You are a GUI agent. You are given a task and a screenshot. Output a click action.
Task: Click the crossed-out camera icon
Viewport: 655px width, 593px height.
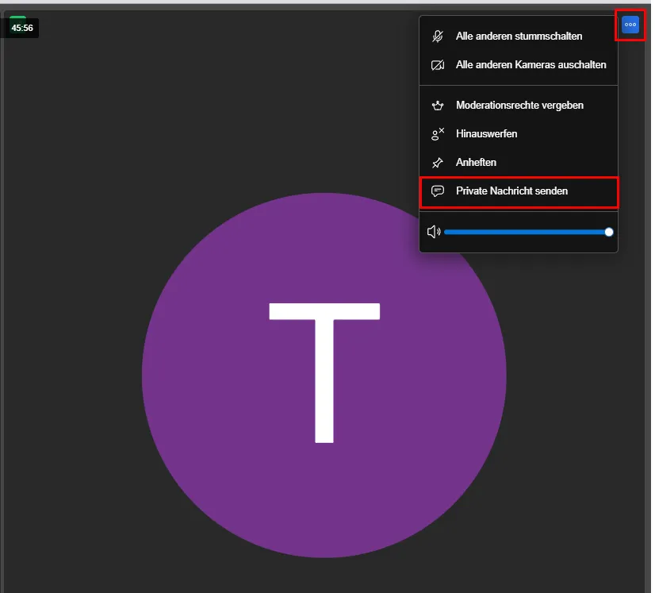coord(437,65)
